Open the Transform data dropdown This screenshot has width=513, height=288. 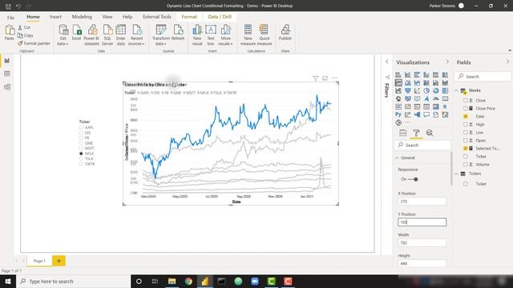[x=161, y=34]
